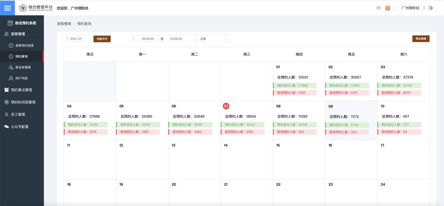Click the 00:00:00 start time field
Screen dimensions: 444x206
point(148,38)
